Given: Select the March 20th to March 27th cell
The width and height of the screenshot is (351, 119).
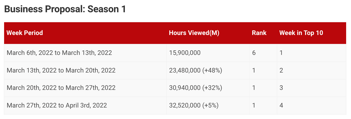Looking at the screenshot, I should (x=61, y=88).
